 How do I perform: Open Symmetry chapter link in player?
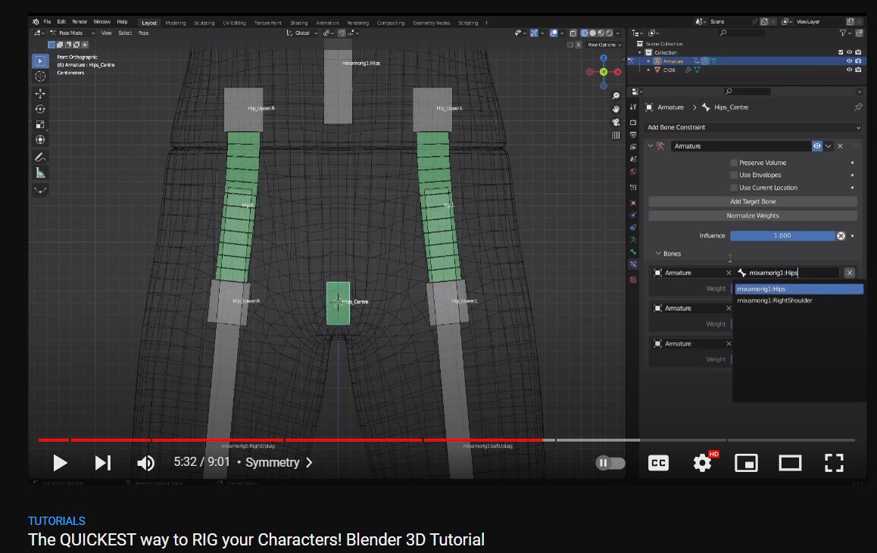[x=279, y=462]
